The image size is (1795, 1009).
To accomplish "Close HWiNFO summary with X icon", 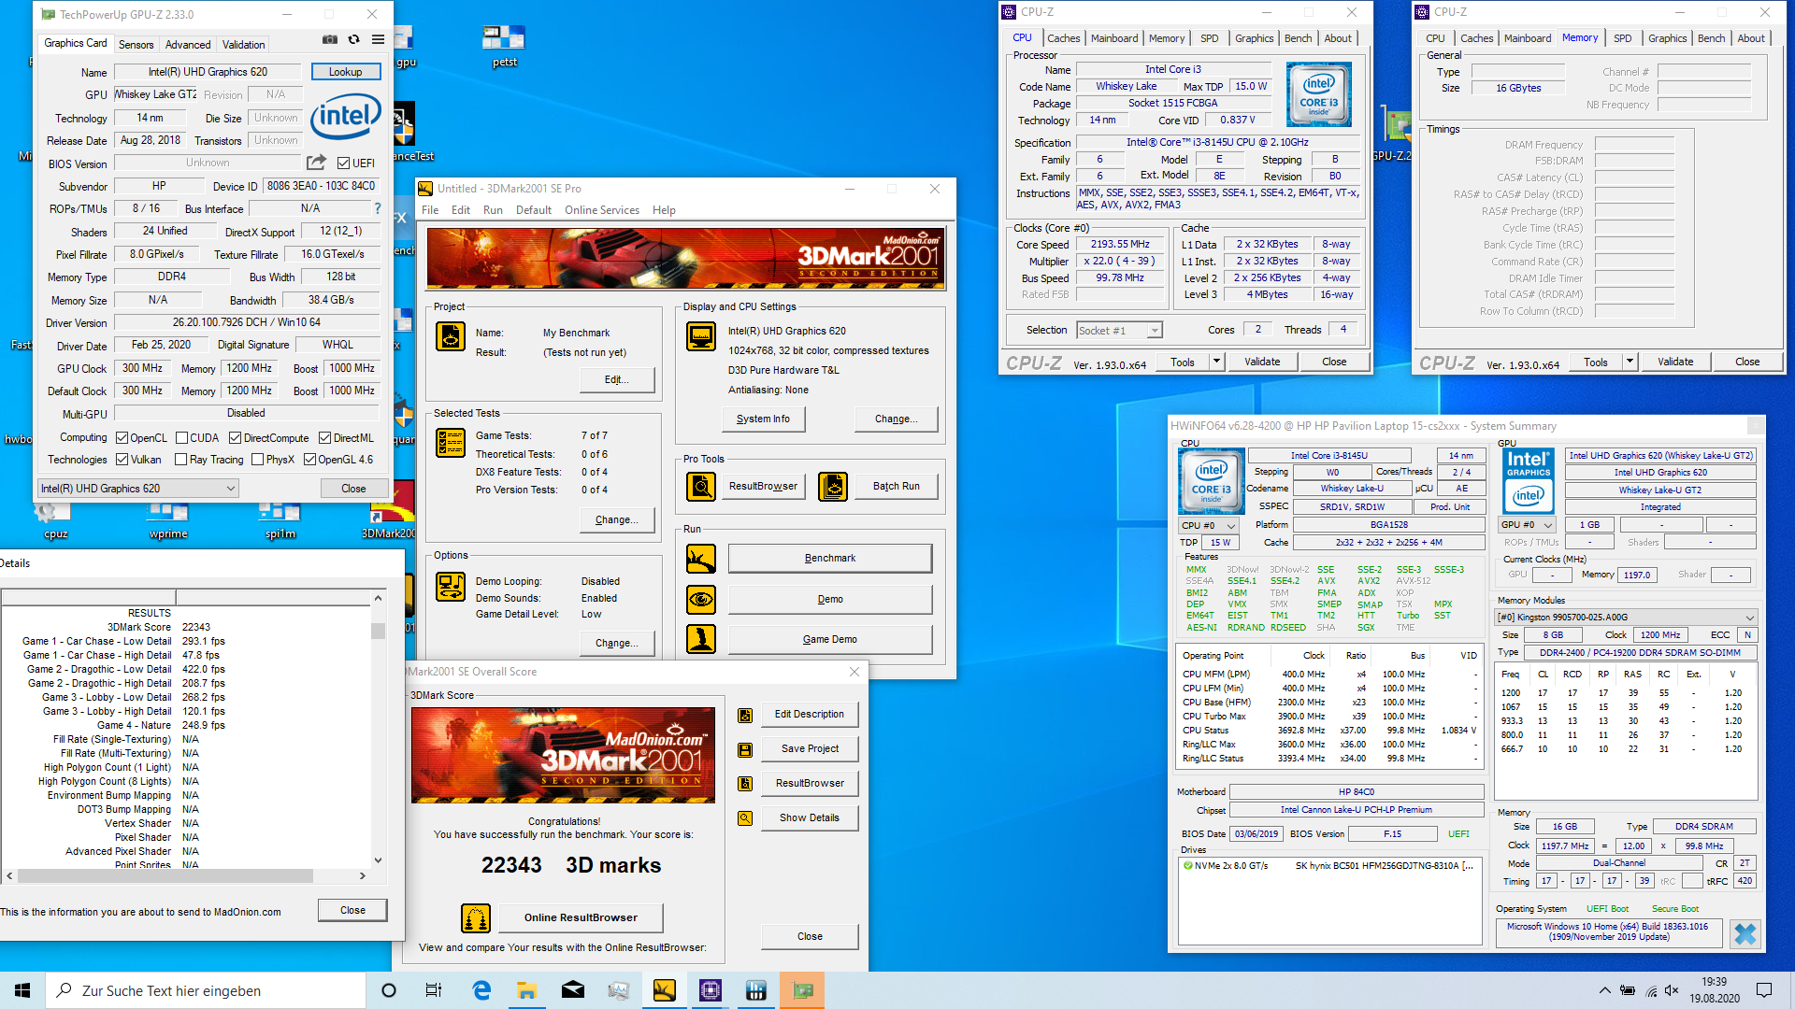I will 1745,933.
